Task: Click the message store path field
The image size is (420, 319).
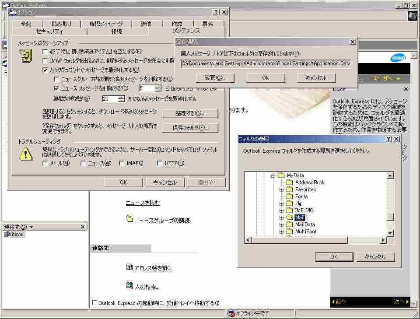Action: 266,64
